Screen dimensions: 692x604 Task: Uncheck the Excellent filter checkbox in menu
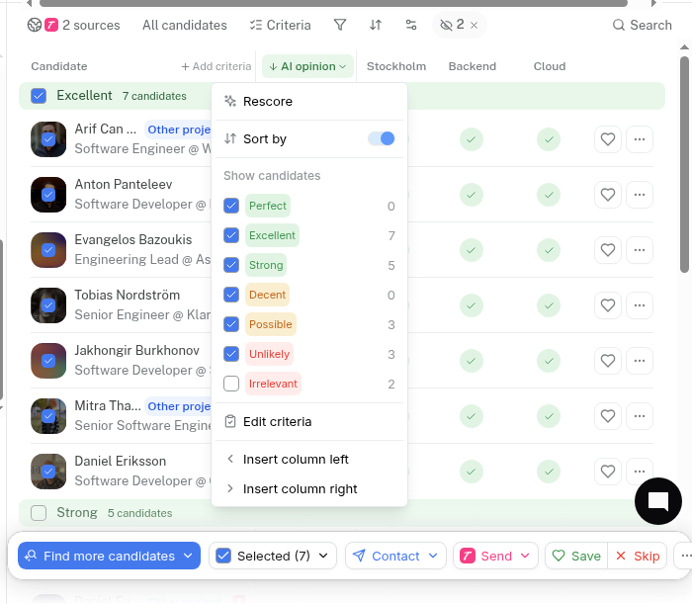point(231,235)
